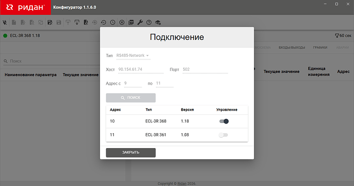Click the Хост address input field
Viewport: 354px width, 186px height.
pos(141,70)
